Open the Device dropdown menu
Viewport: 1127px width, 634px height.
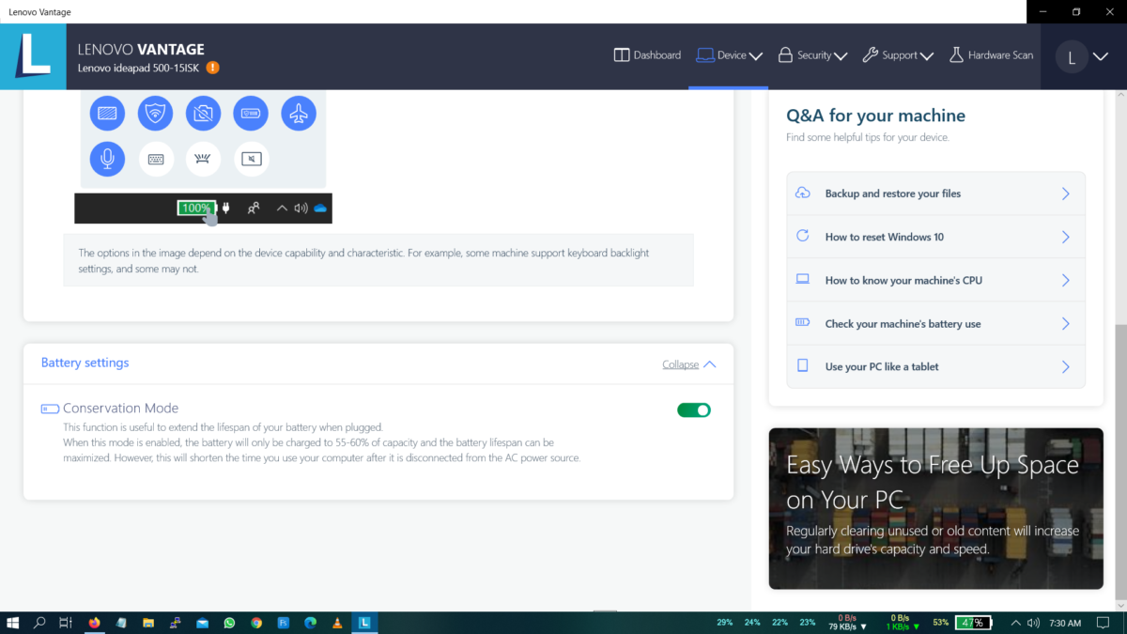729,55
